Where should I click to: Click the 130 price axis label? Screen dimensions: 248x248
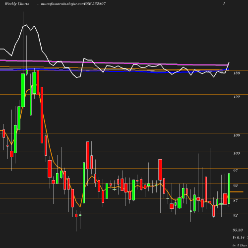237,73
